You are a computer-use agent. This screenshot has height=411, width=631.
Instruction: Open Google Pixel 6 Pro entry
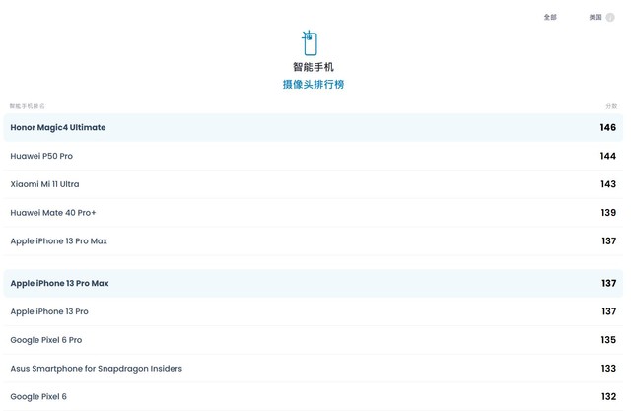(46, 340)
